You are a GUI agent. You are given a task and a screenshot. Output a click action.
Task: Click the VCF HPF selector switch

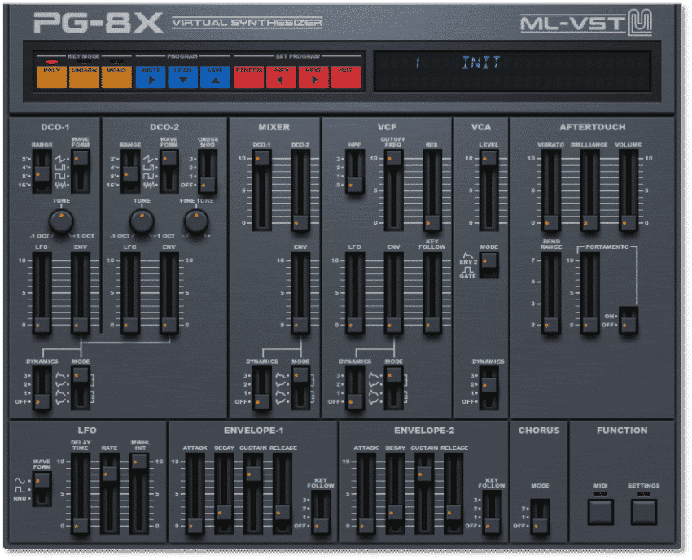pos(354,173)
